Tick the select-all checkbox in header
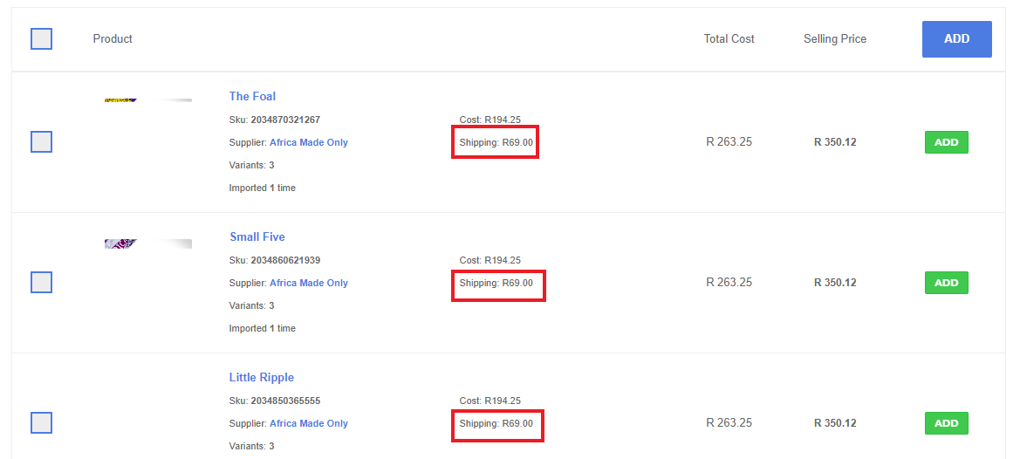This screenshot has height=459, width=1020. [x=41, y=39]
